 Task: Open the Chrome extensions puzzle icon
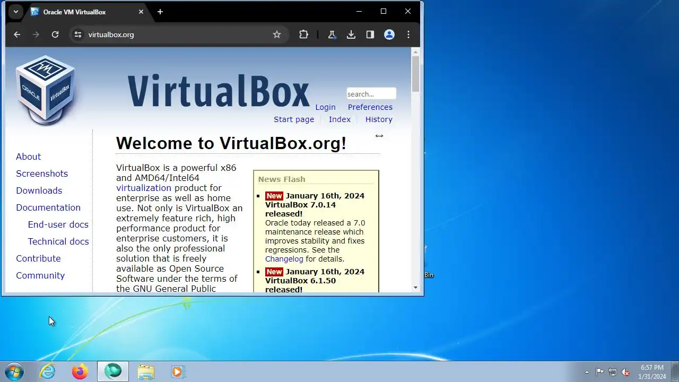(303, 34)
